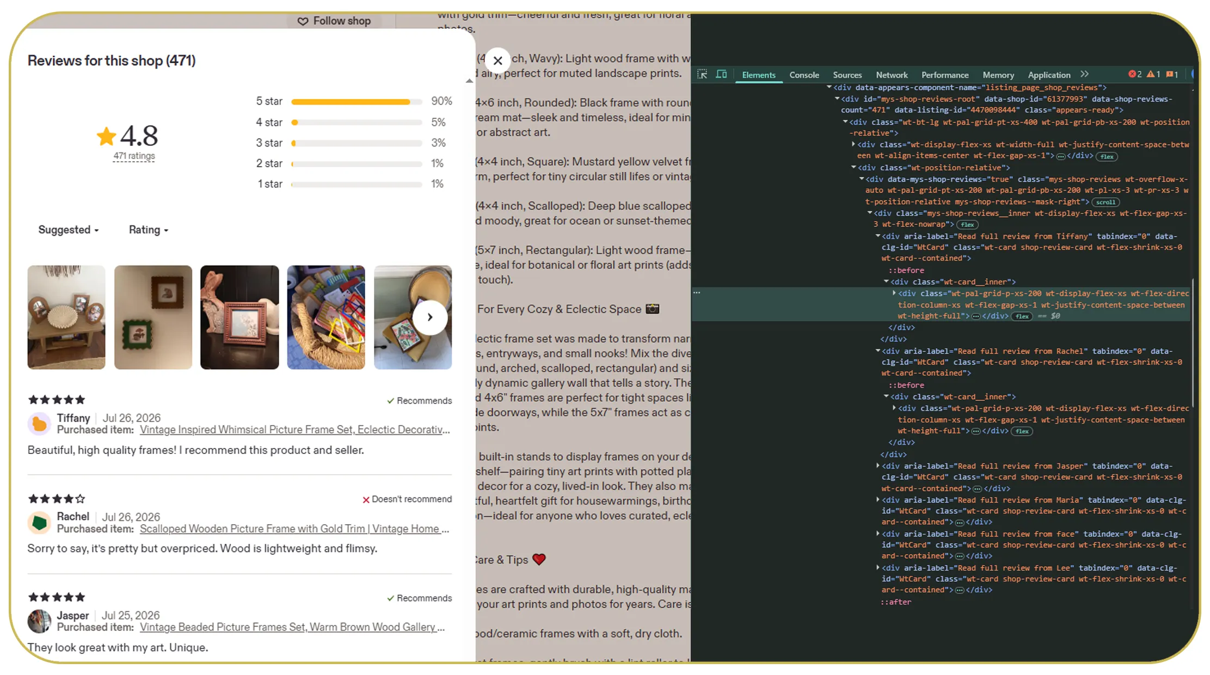Switch to the Console tab
Image resolution: width=1210 pixels, height=675 pixels.
click(x=804, y=75)
